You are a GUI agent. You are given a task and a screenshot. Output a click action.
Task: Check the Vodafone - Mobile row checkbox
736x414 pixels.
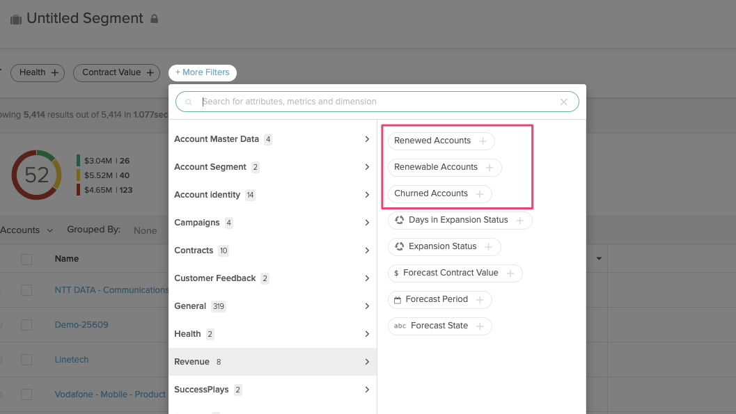pyautogui.click(x=26, y=395)
